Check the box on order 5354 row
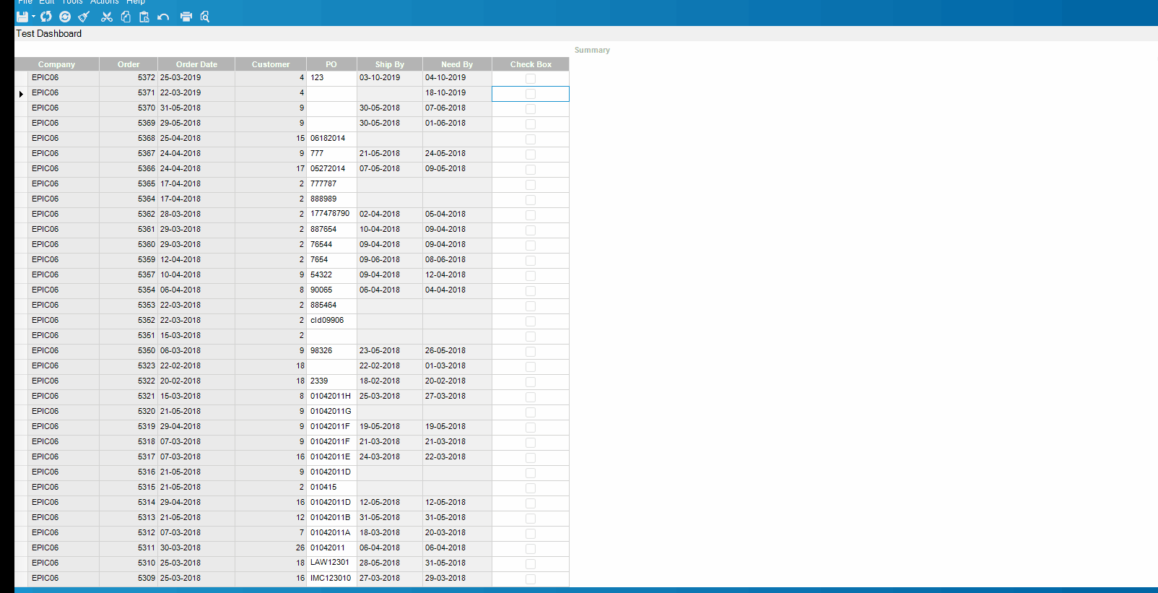The width and height of the screenshot is (1158, 593). click(x=531, y=291)
